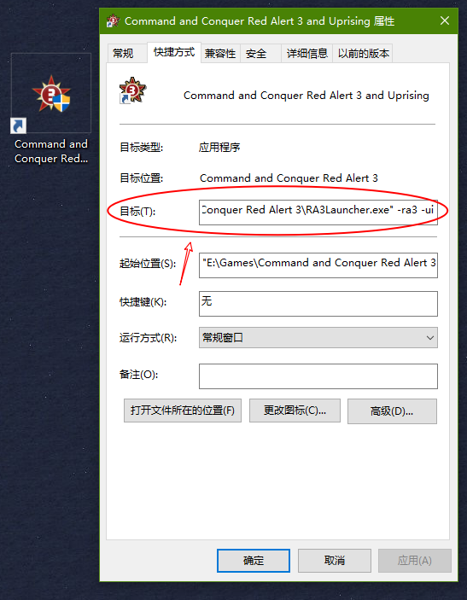This screenshot has height=600, width=467.
Task: Close the properties dialog window
Action: pos(445,20)
